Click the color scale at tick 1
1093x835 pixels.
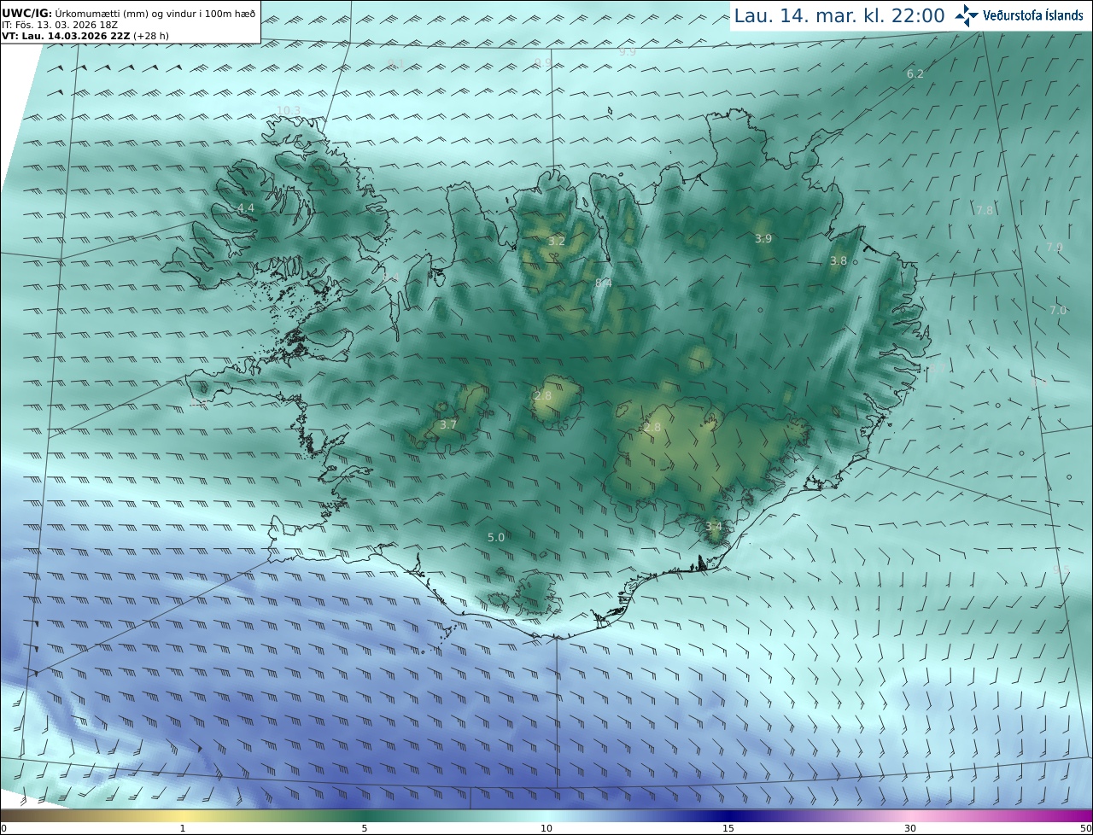tap(183, 828)
